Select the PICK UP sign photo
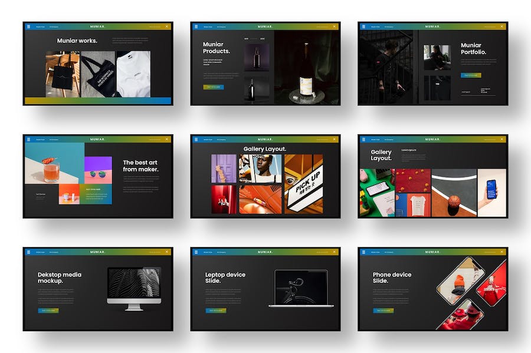This screenshot has height=353, width=531. [303, 184]
